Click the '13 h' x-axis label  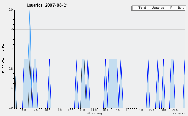(x=82, y=110)
